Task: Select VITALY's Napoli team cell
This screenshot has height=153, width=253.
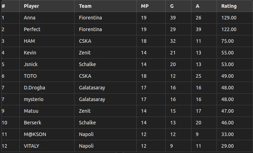Action: [x=105, y=146]
